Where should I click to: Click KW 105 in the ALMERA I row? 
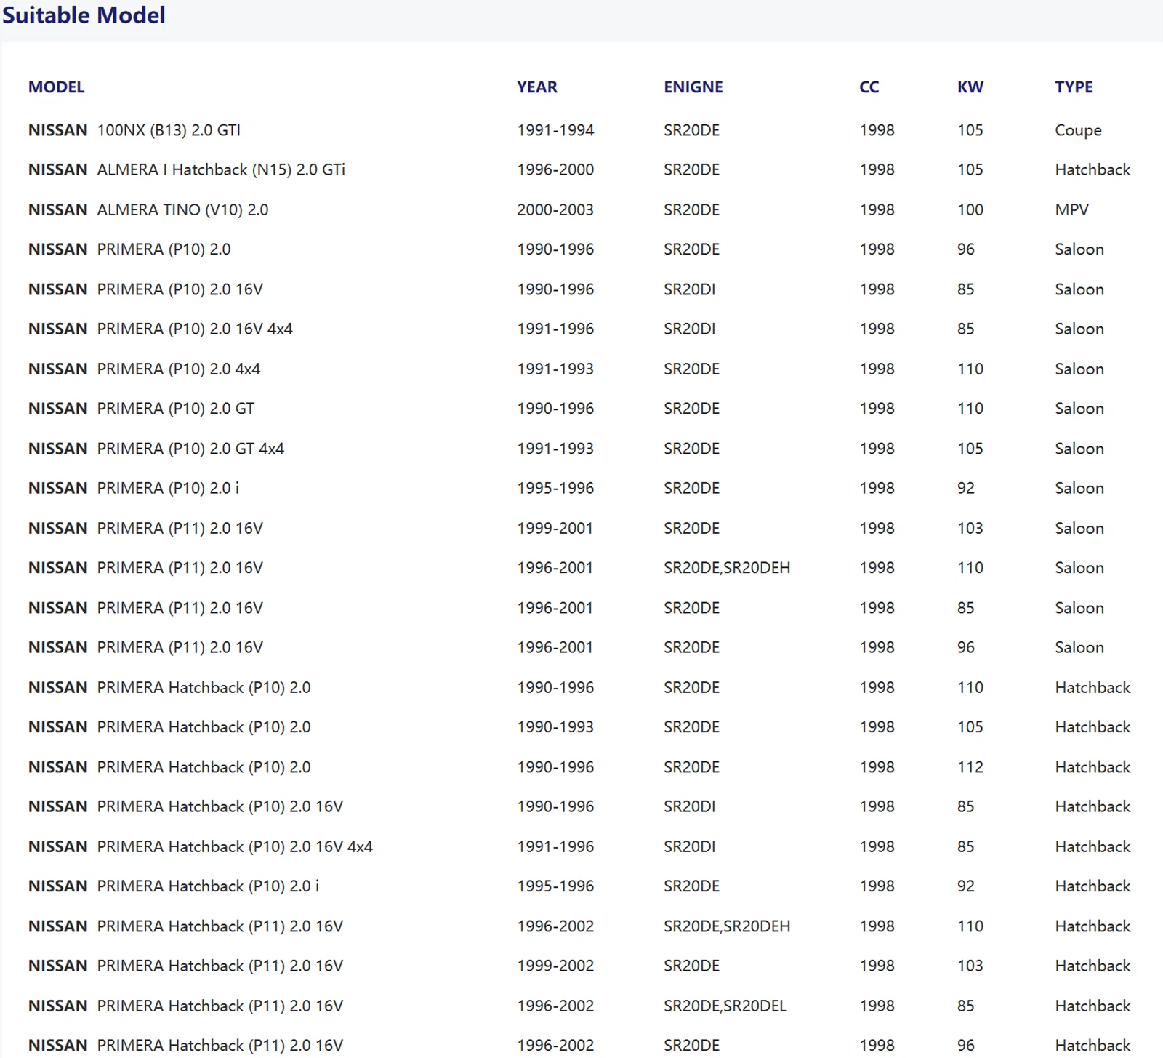970,170
